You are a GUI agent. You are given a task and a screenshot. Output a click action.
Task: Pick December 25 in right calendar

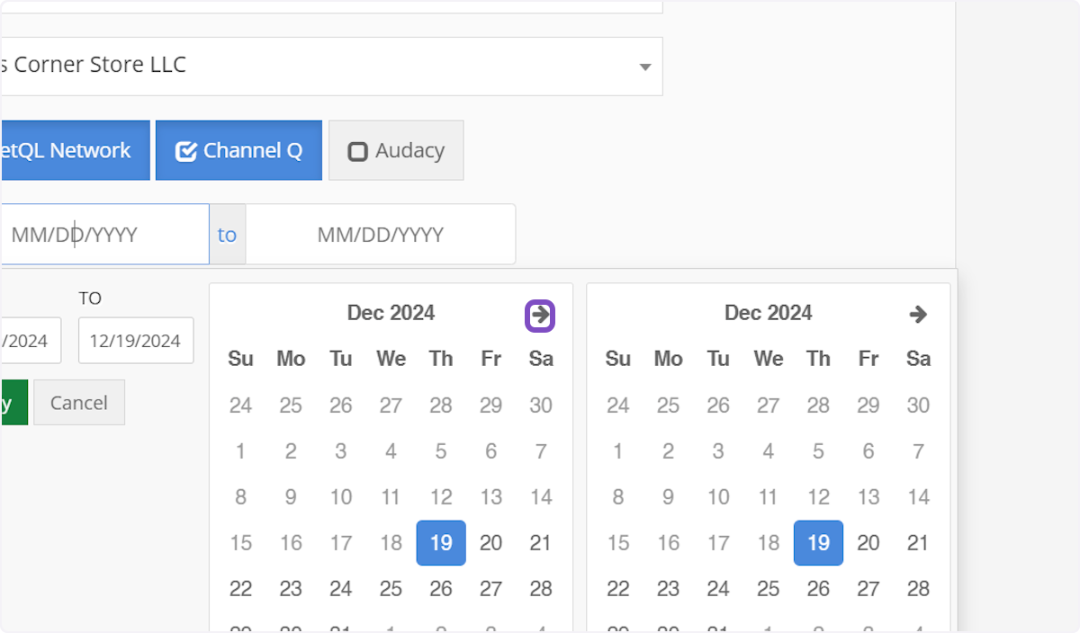pos(768,589)
